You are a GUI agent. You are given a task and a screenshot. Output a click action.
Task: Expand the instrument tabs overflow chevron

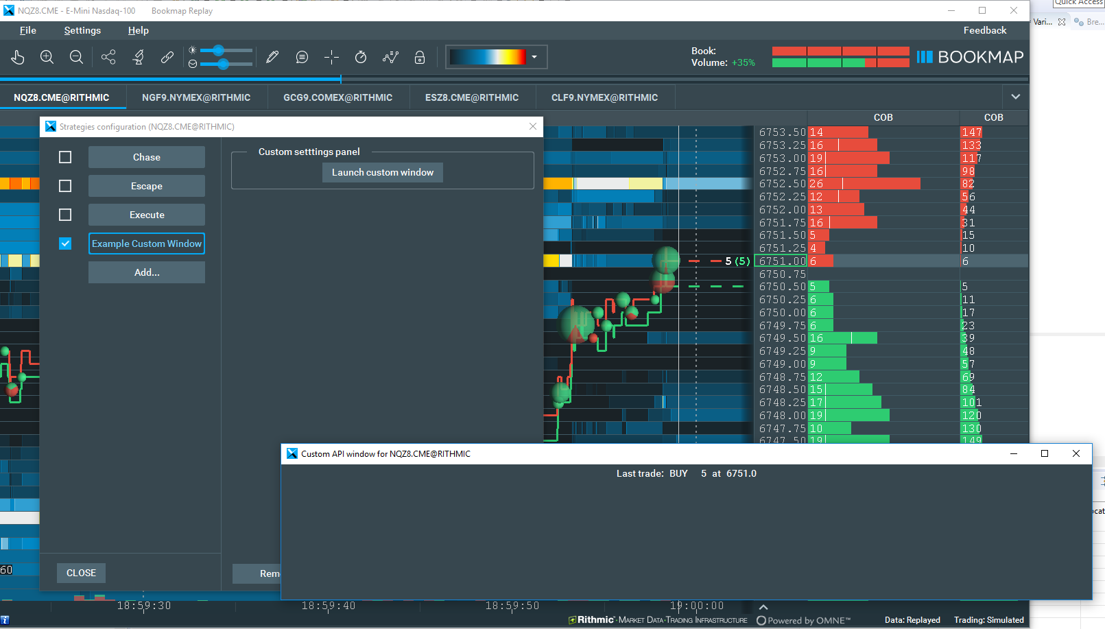(1015, 97)
